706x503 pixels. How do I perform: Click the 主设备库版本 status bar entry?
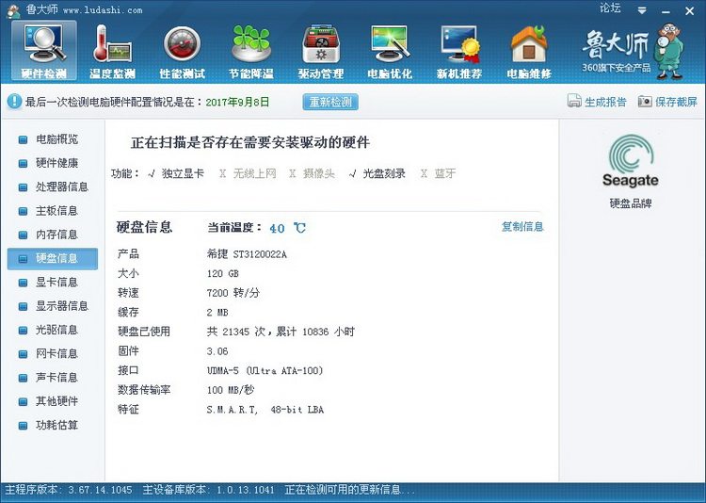[x=208, y=490]
